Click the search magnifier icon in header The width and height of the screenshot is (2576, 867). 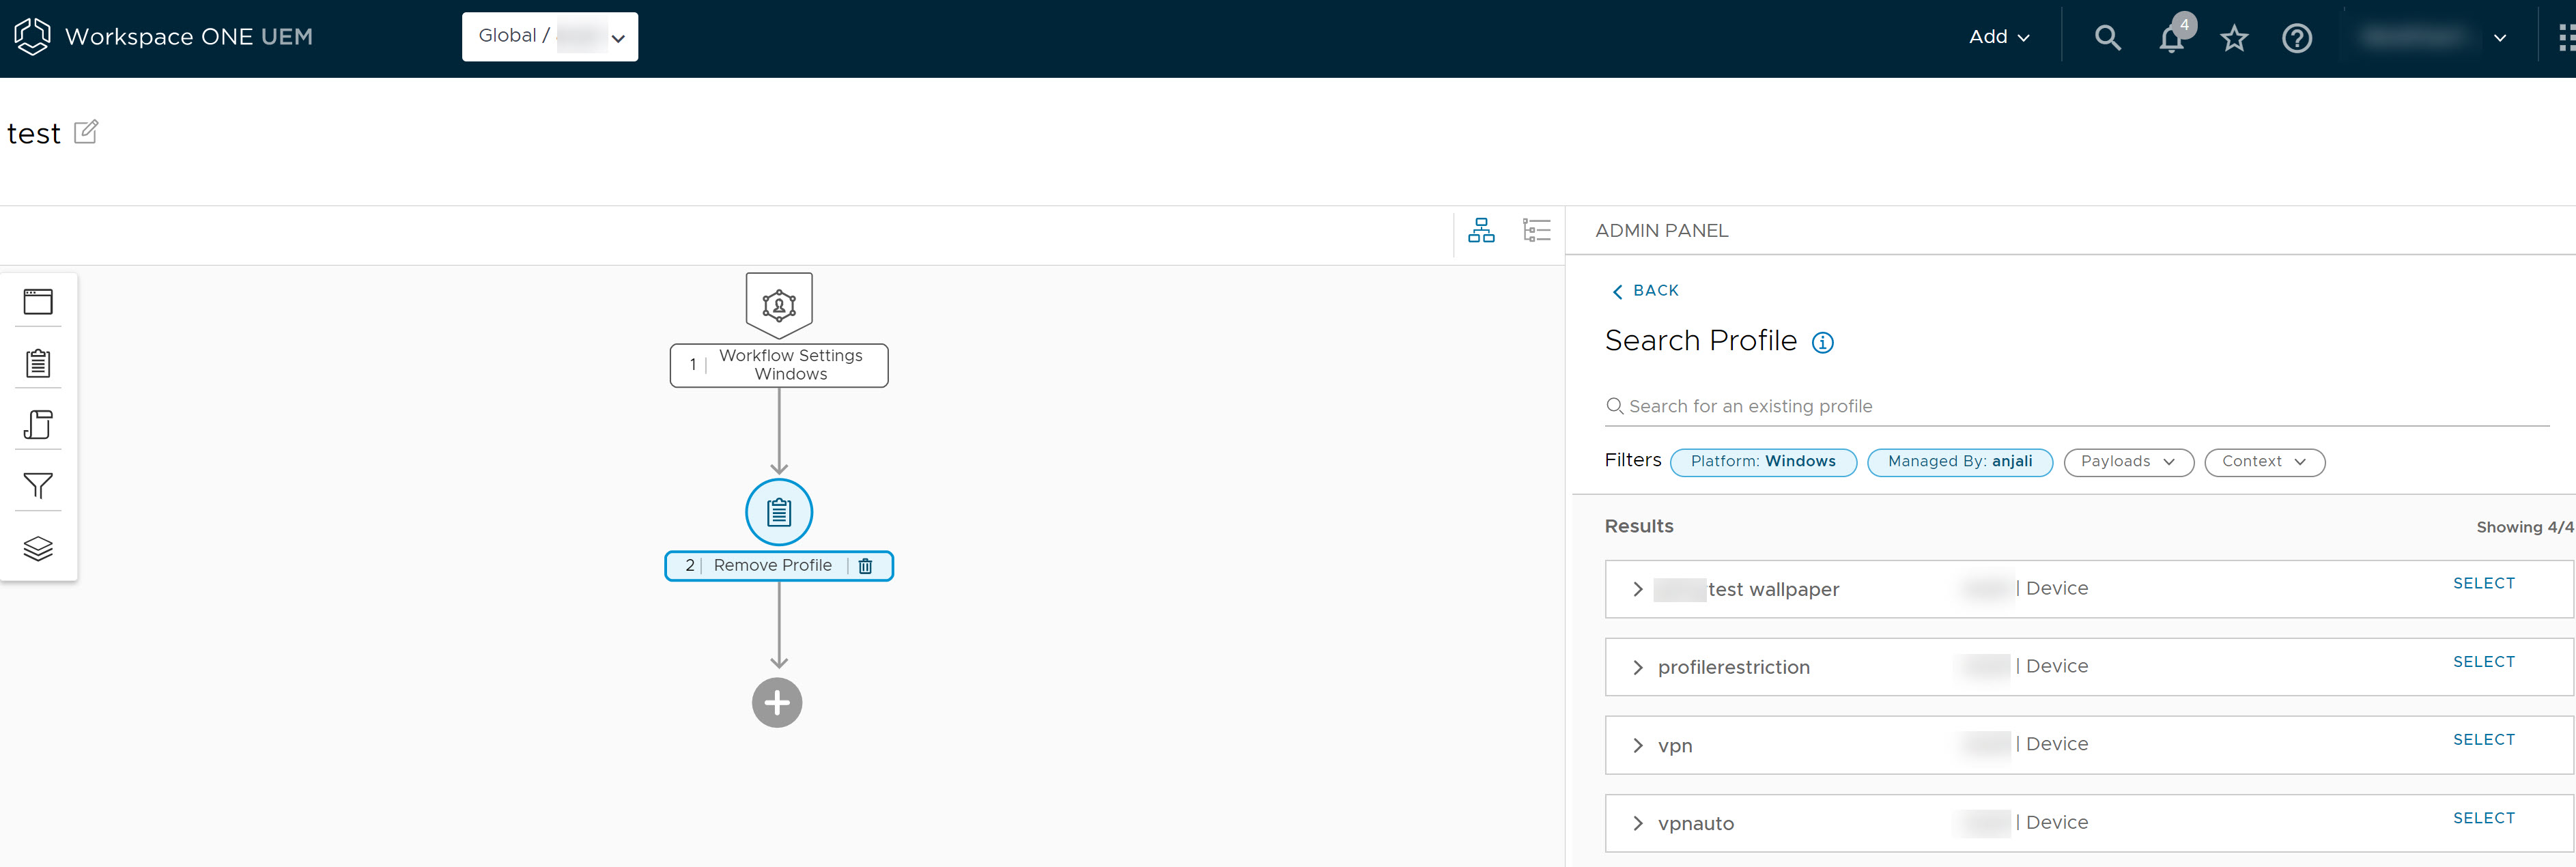coord(2107,38)
